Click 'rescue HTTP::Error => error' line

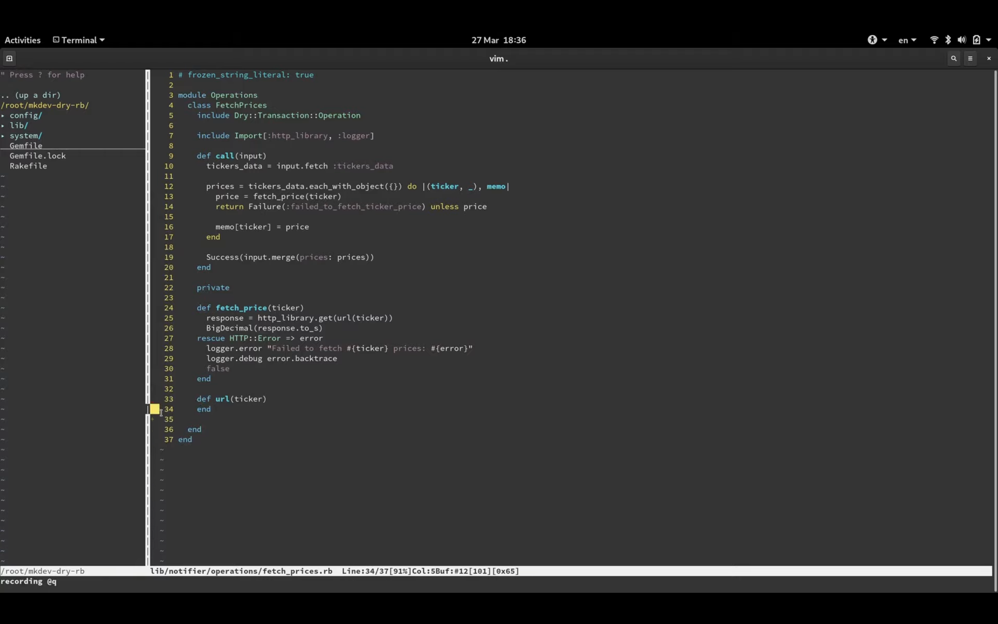pos(260,338)
